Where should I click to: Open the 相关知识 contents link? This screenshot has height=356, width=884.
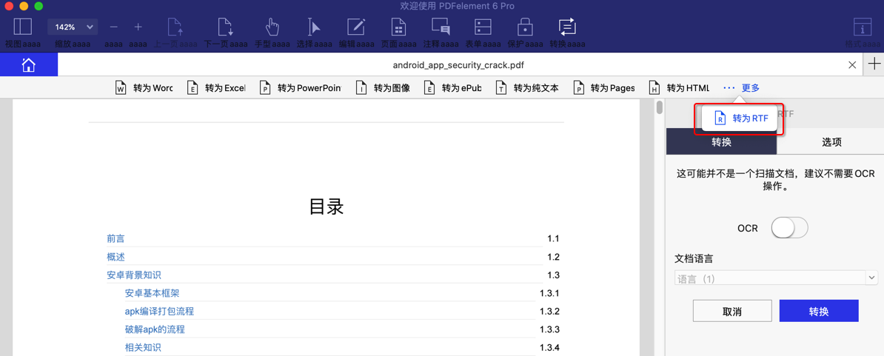tap(143, 347)
